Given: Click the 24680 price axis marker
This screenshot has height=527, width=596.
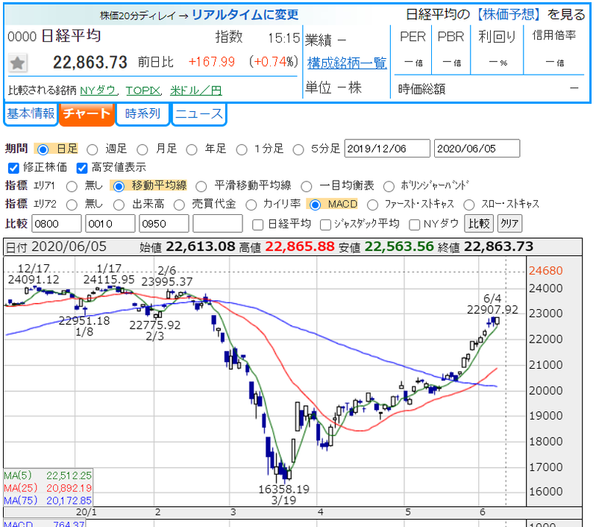Looking at the screenshot, I should 545,271.
